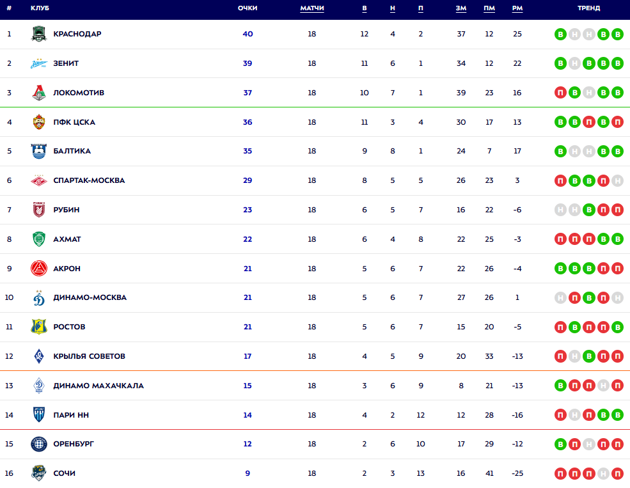Click Krasnodar's first green trend circle

click(x=560, y=35)
